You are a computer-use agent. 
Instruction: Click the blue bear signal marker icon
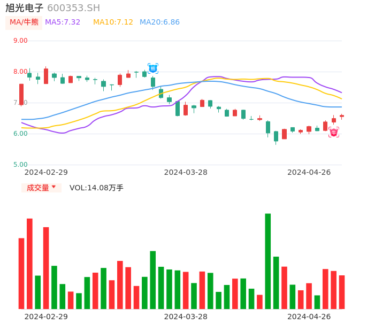(153, 68)
